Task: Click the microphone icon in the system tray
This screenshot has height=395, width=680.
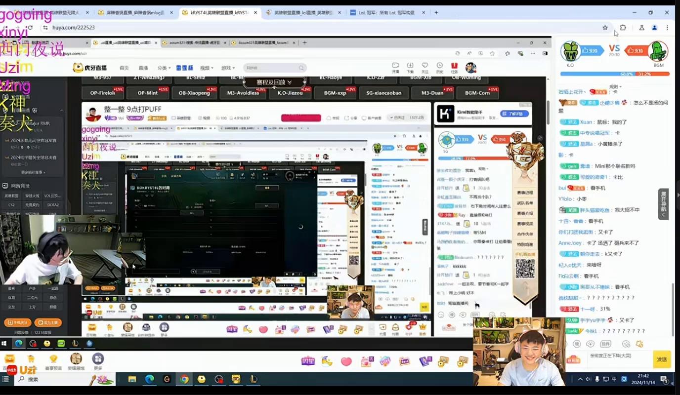Action: (597, 379)
